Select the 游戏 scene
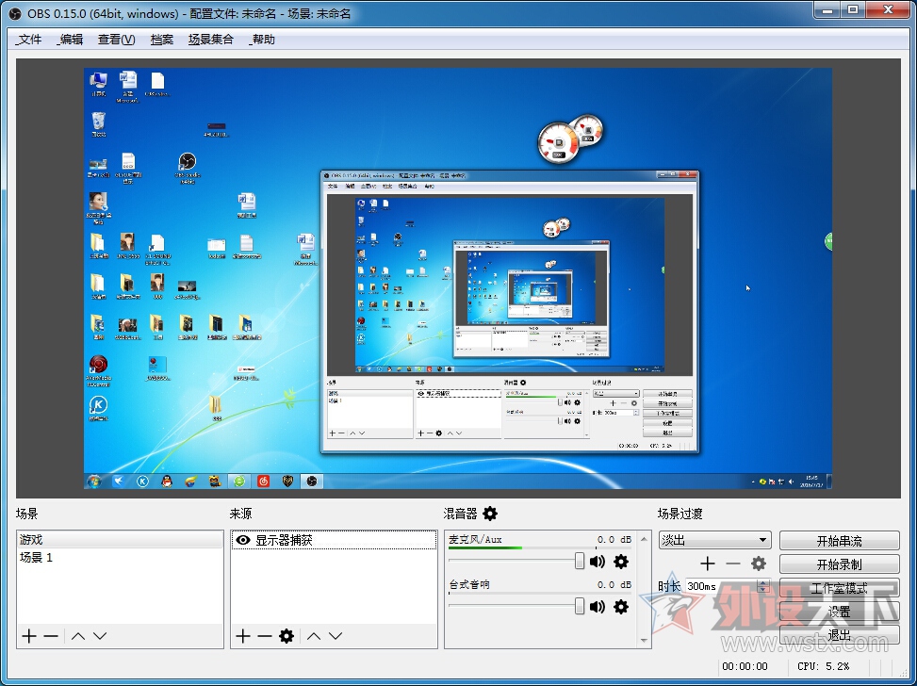Image resolution: width=917 pixels, height=686 pixels. pos(120,539)
